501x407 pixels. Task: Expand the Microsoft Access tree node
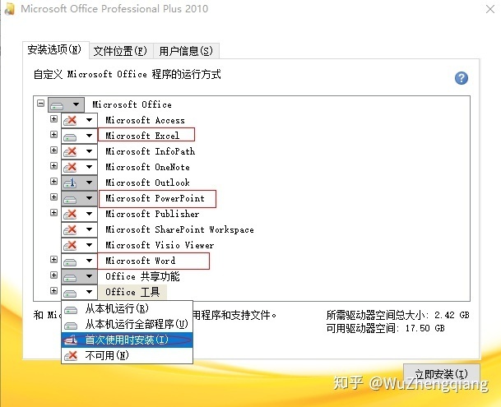[x=53, y=119]
